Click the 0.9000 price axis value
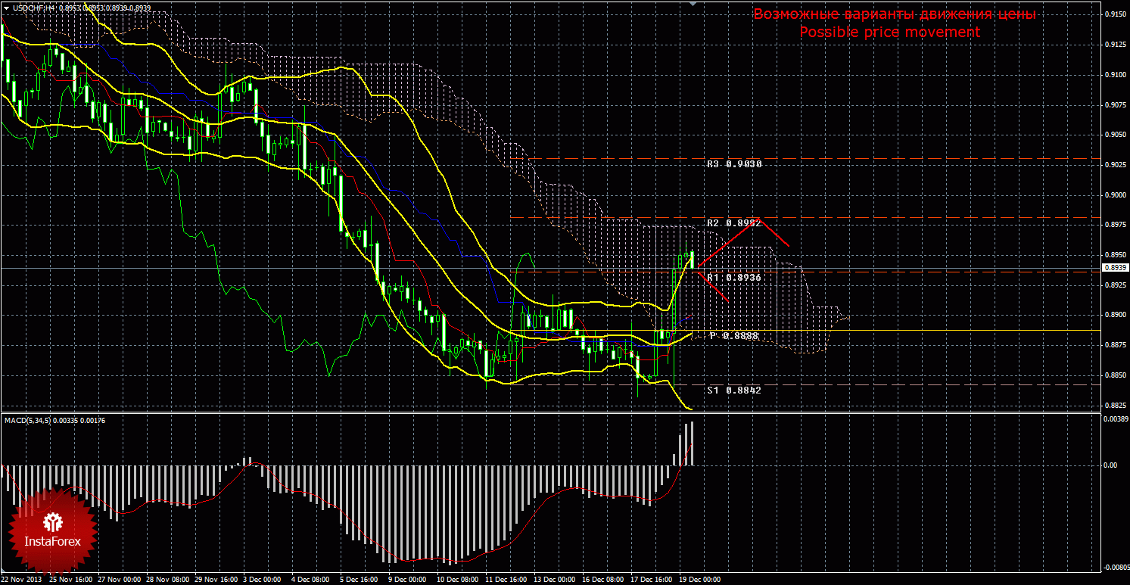The image size is (1130, 585). (x=1116, y=195)
